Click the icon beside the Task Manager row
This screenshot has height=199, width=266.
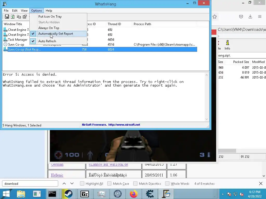pos(5,39)
